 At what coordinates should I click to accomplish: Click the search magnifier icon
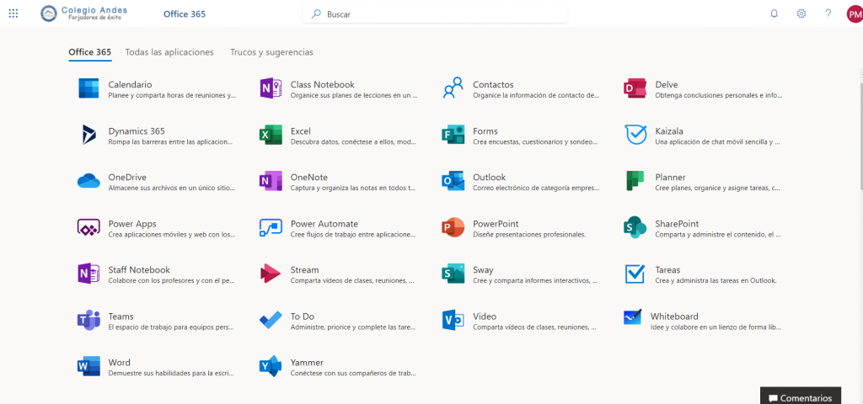click(x=316, y=14)
